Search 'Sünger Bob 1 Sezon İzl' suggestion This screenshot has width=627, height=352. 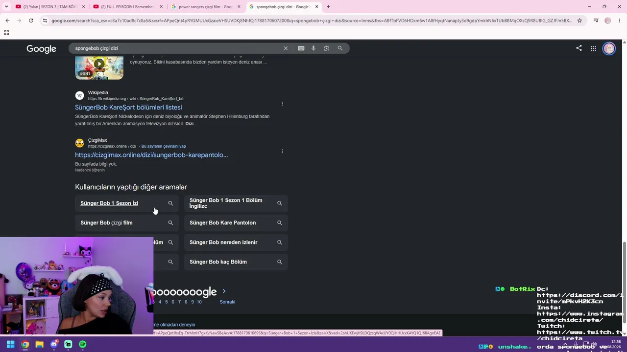[127, 203]
